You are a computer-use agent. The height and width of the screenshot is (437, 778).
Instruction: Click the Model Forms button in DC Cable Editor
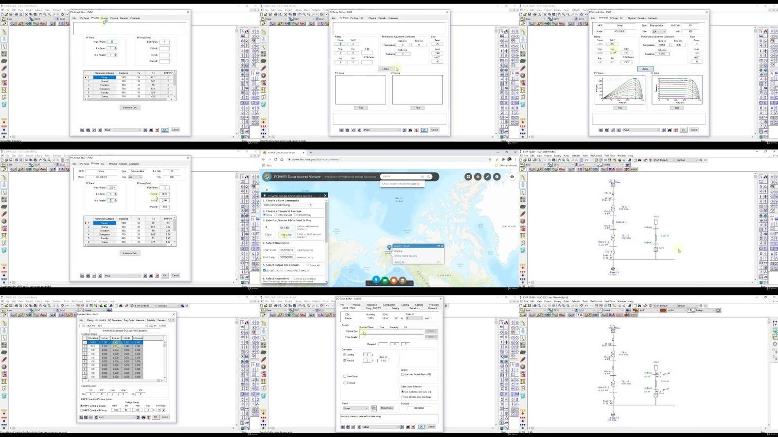pos(387,408)
